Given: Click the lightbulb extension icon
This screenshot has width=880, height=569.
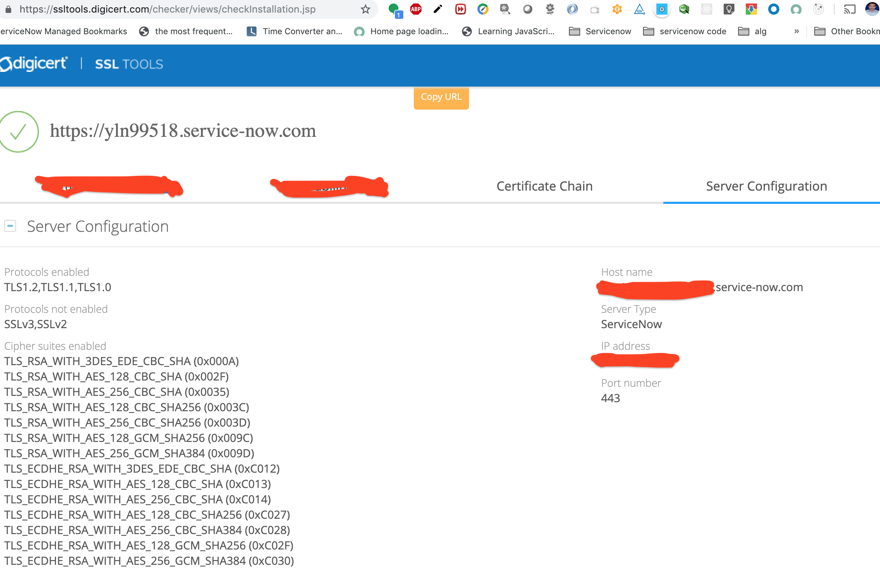Looking at the screenshot, I should pyautogui.click(x=728, y=9).
